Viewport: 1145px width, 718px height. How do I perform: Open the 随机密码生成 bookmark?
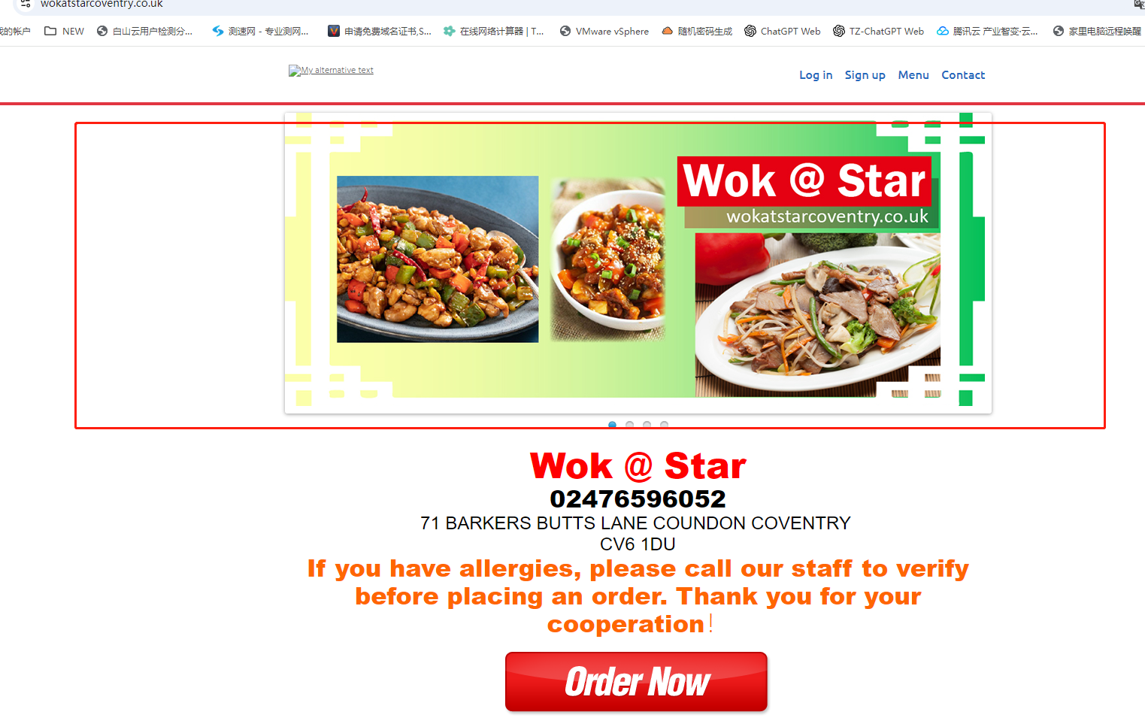pyautogui.click(x=697, y=31)
